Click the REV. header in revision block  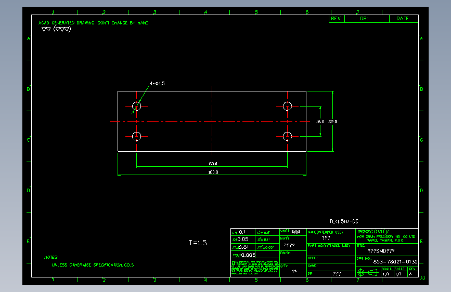(336, 19)
